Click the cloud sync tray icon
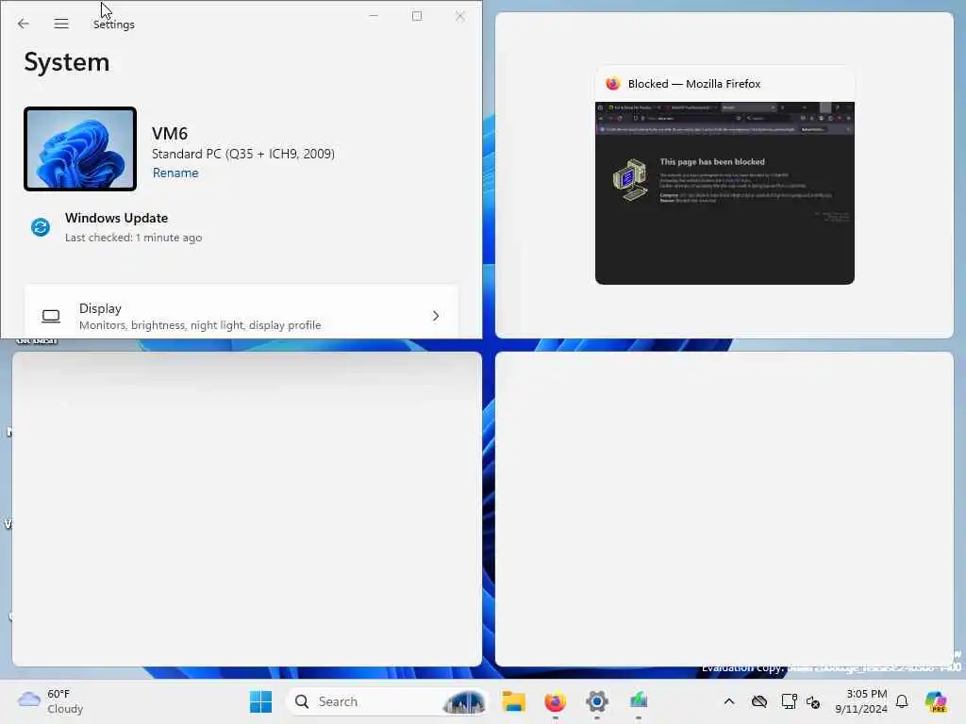Viewport: 966px width, 724px height. point(759,701)
